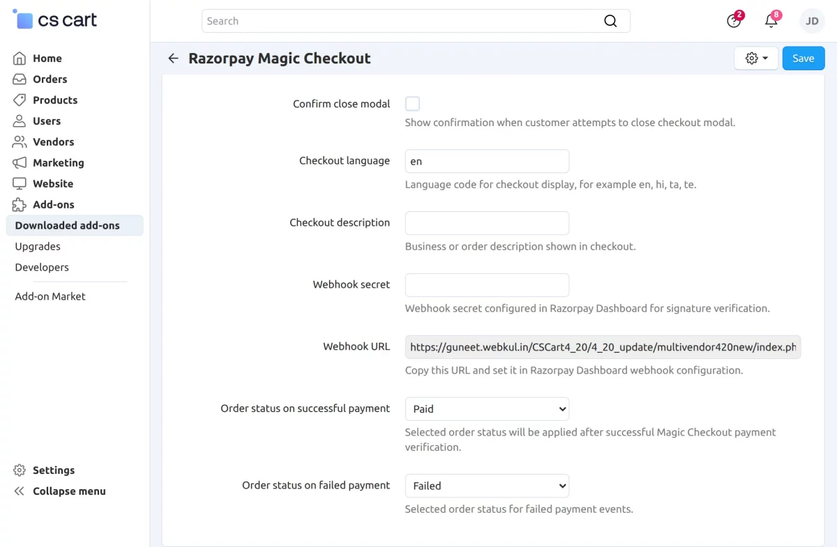Screen dimensions: 837x547
Task: Click the Users person icon
Action: pyautogui.click(x=20, y=121)
